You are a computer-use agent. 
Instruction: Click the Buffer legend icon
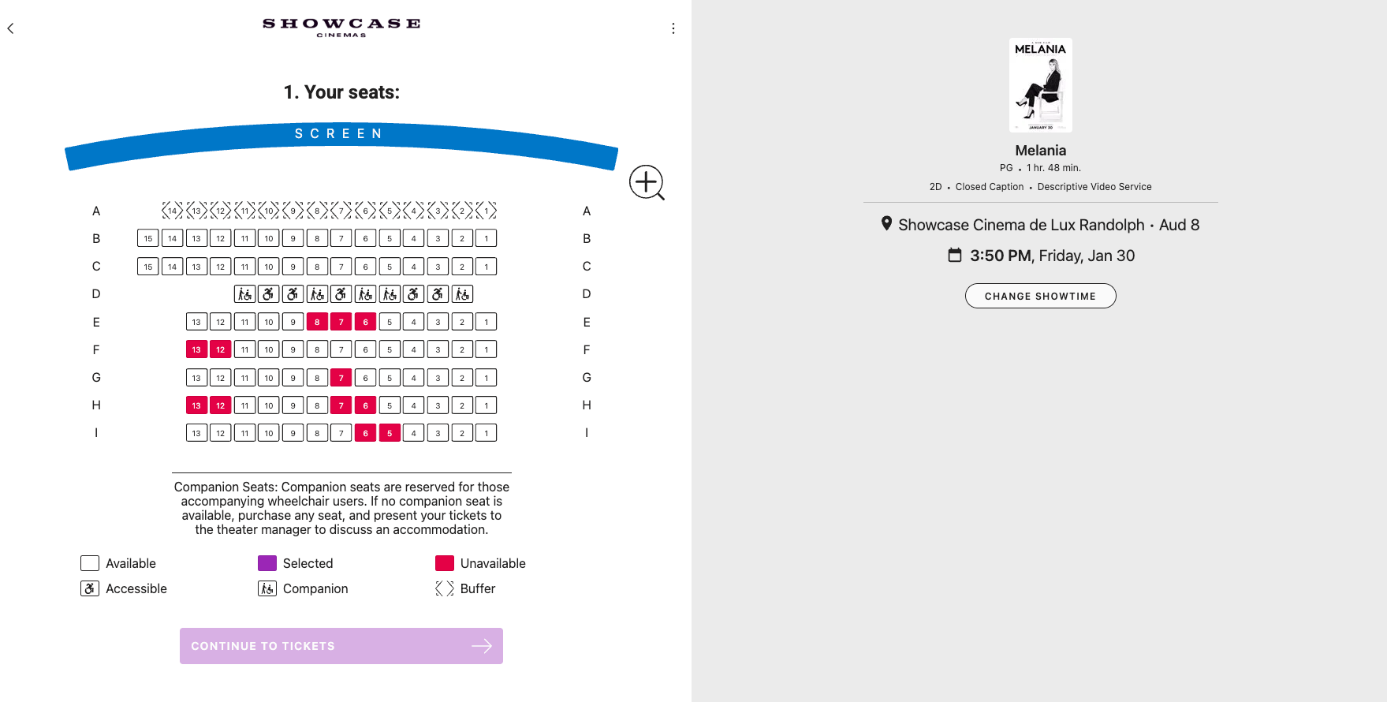pyautogui.click(x=445, y=588)
